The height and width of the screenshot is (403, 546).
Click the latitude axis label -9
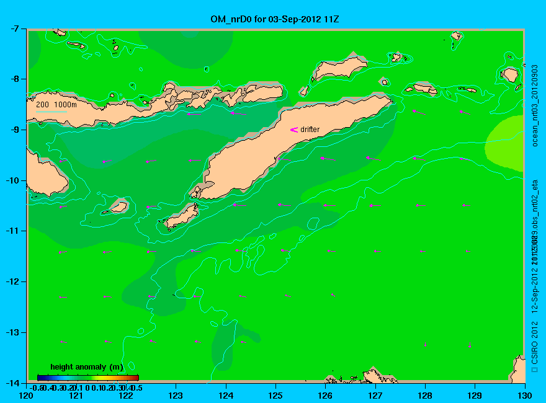tap(16, 130)
